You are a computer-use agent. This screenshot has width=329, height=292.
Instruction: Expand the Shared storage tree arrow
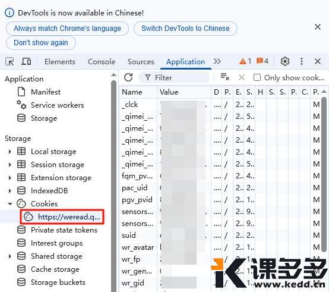click(10, 256)
